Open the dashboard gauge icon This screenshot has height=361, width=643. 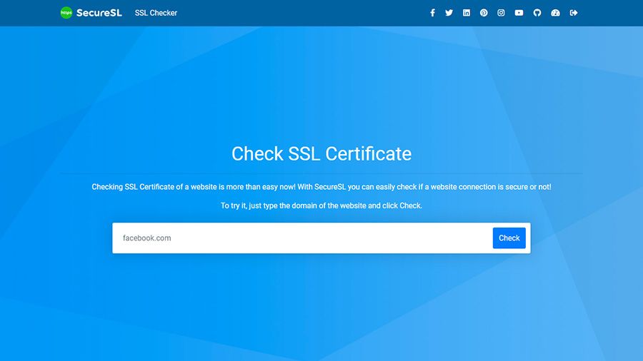pos(555,13)
